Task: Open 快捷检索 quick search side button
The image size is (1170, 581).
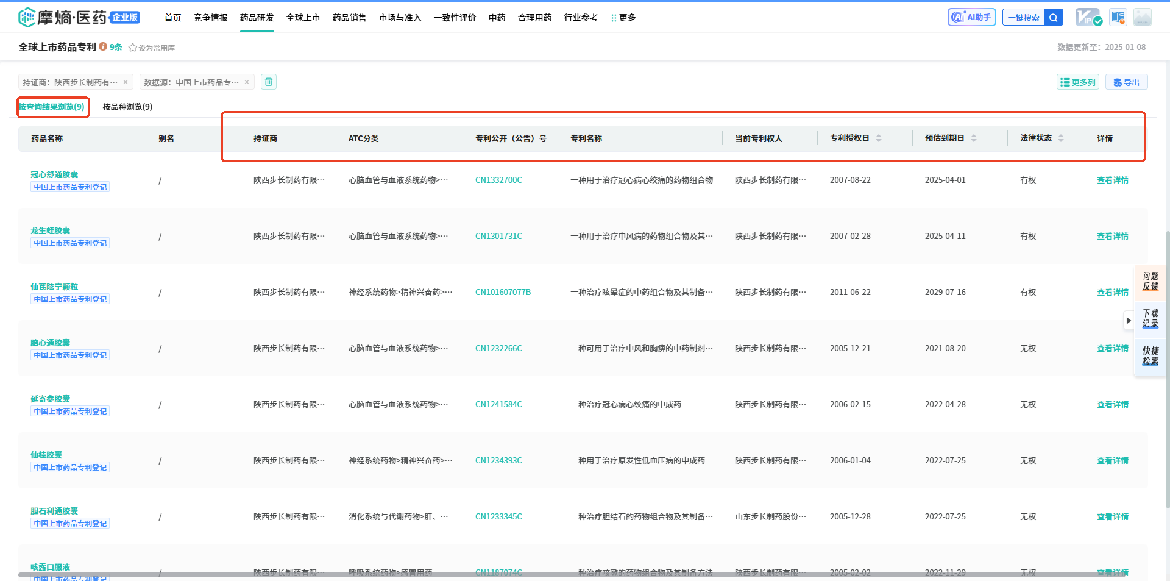Action: (1150, 356)
